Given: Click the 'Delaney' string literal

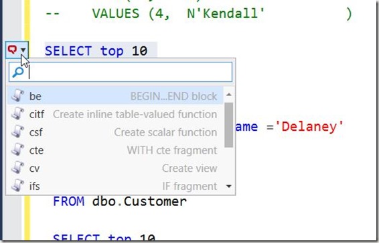Looking at the screenshot, I should [309, 126].
